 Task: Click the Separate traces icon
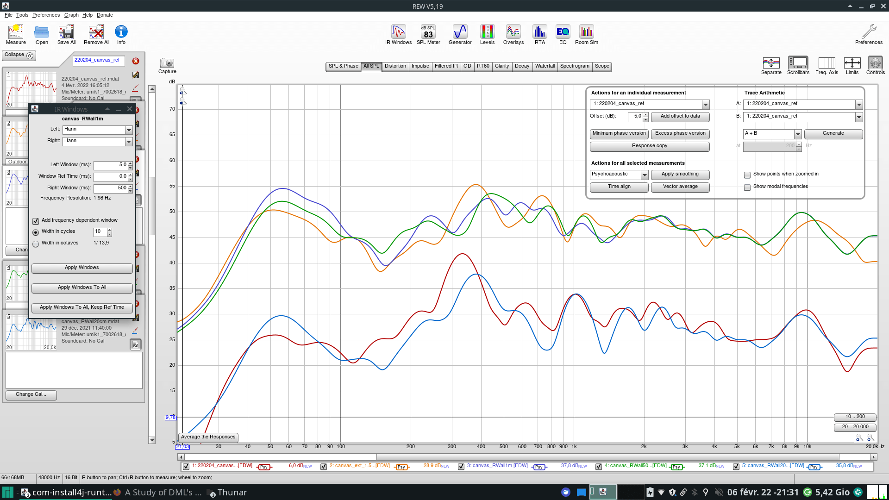pyautogui.click(x=771, y=65)
